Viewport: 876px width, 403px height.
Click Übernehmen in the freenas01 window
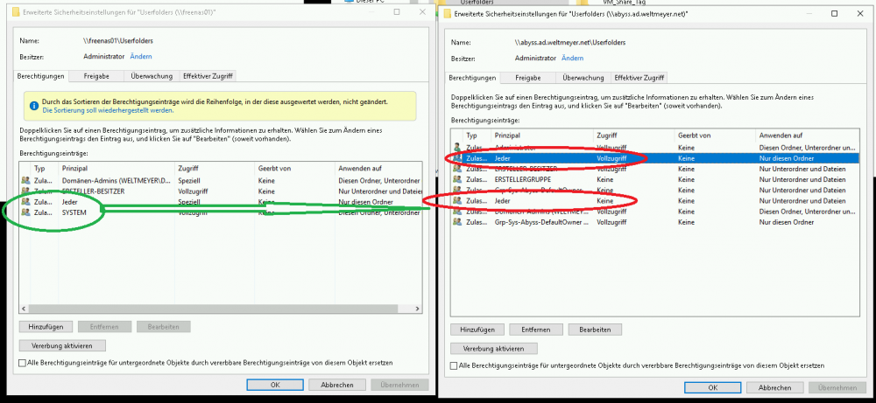tap(400, 386)
